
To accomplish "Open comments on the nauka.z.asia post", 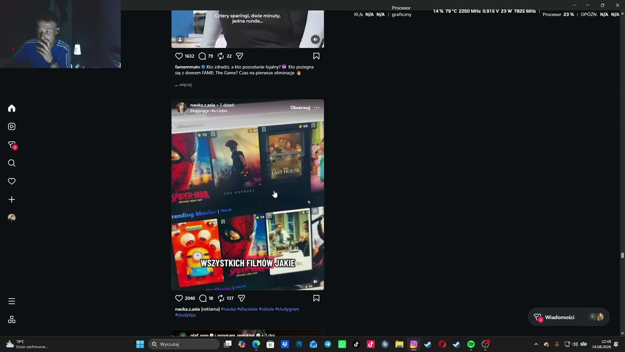I will (203, 298).
